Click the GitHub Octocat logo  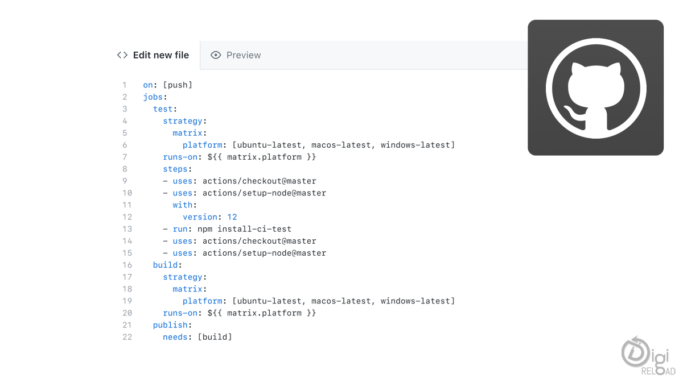point(595,88)
